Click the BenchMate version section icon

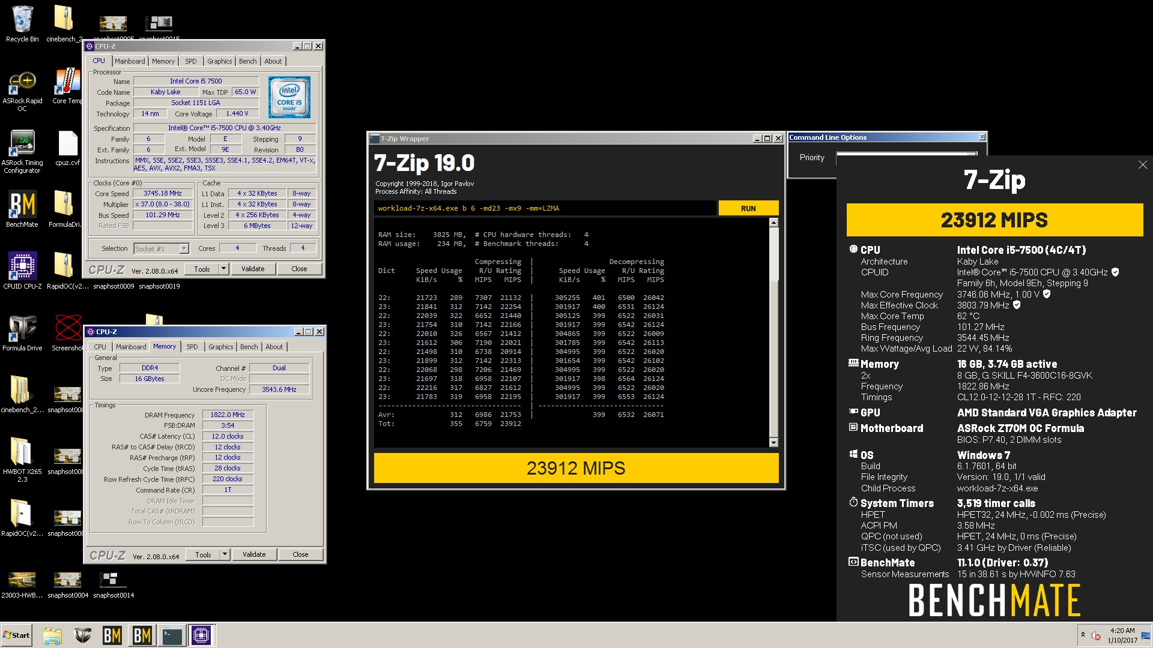pos(853,562)
